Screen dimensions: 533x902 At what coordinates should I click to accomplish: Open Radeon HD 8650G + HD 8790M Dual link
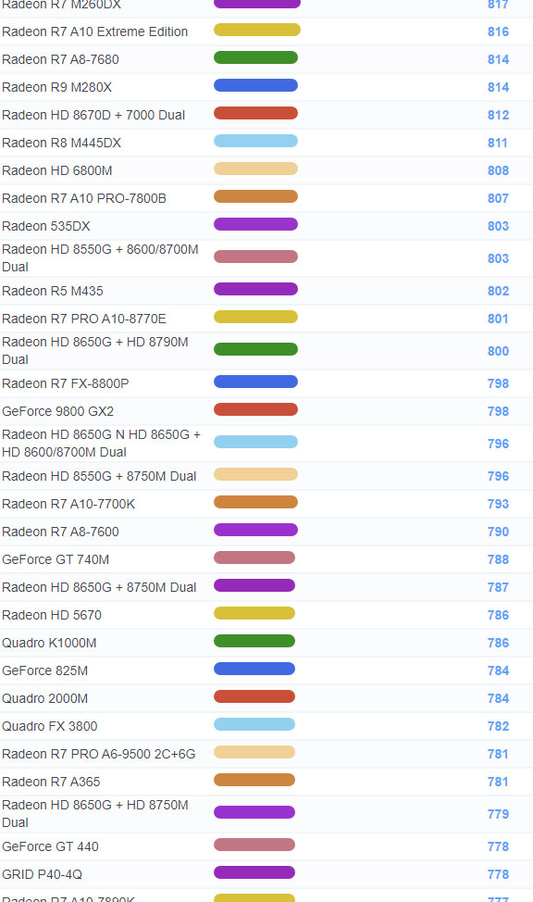pos(95,351)
